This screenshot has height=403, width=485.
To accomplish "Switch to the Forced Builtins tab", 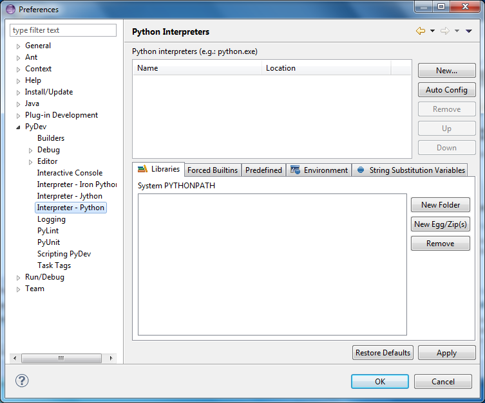I will 213,170.
